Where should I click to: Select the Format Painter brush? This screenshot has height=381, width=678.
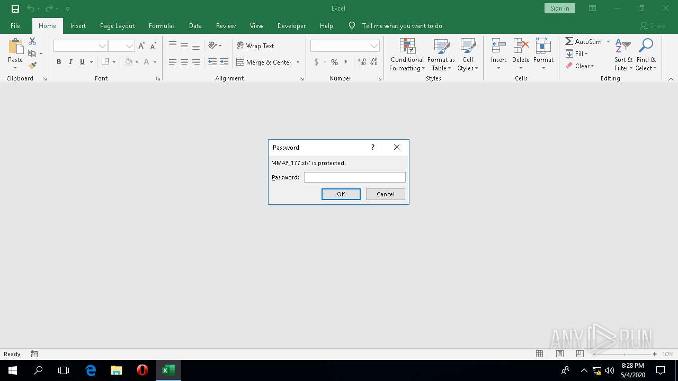(x=32, y=66)
